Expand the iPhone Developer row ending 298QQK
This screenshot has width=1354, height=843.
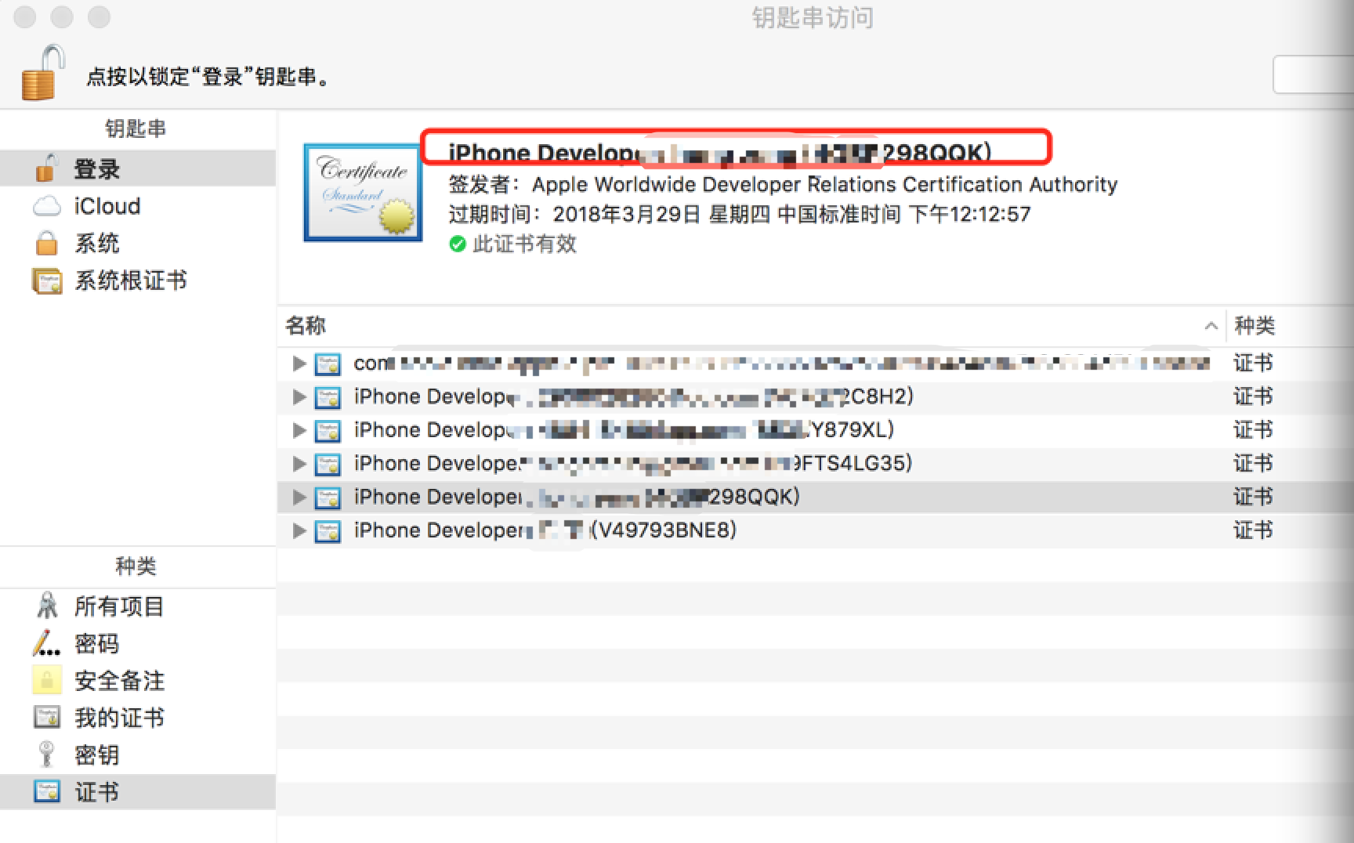coord(299,497)
